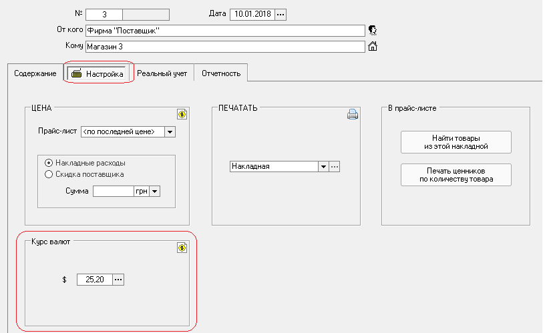
Task: Click ellipsis button beside Накладная print dropdown
Action: coord(335,166)
